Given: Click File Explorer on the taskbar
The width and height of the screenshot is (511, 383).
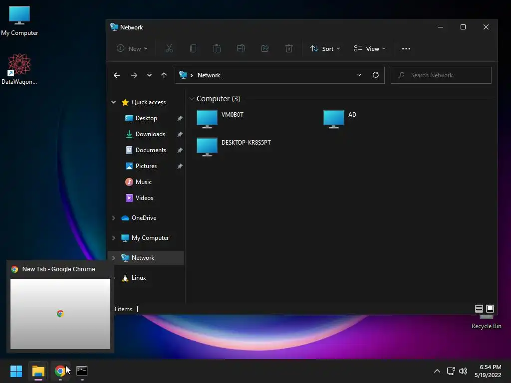Looking at the screenshot, I should coord(38,371).
